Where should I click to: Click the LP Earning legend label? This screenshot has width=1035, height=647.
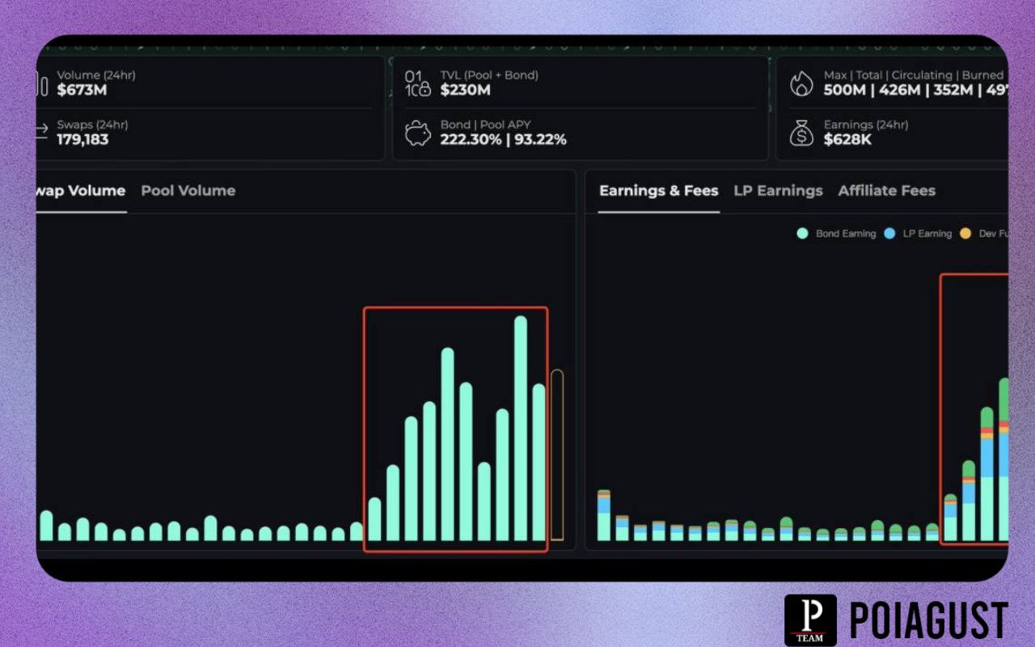927,234
